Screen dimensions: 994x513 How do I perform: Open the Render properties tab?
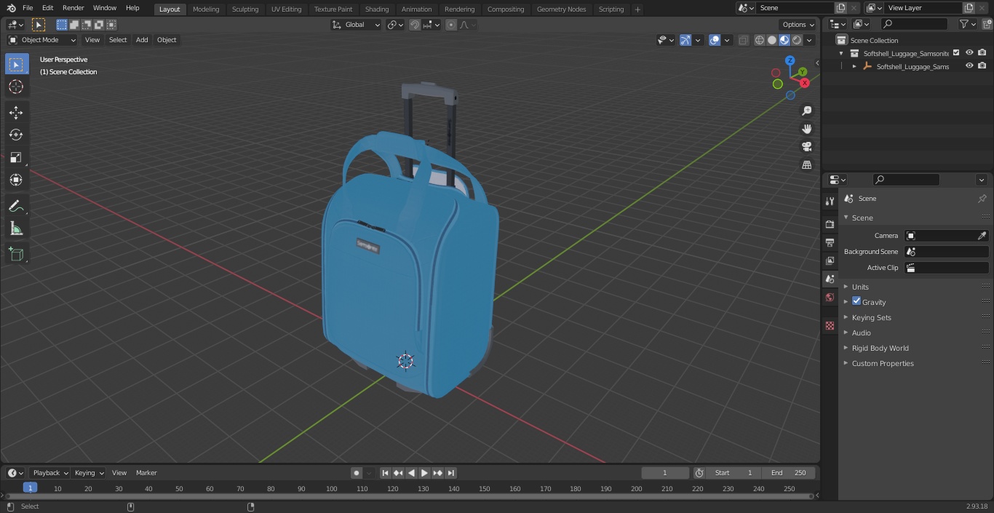pyautogui.click(x=830, y=224)
